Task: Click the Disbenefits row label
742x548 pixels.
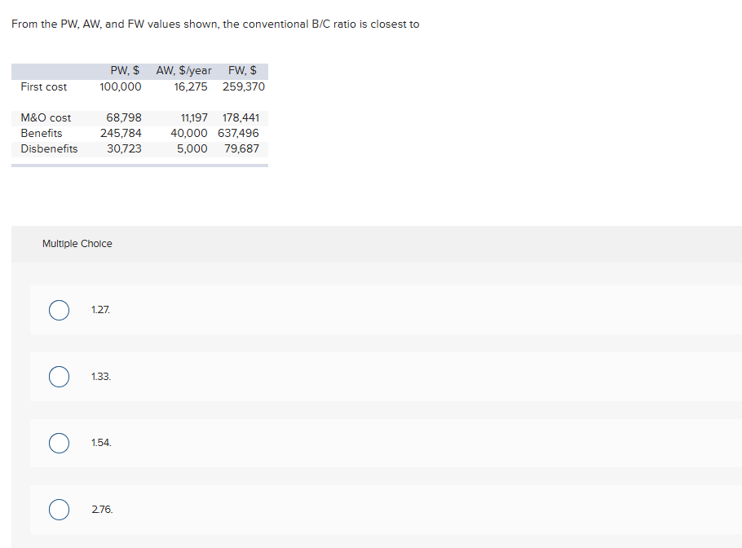Action: tap(49, 148)
